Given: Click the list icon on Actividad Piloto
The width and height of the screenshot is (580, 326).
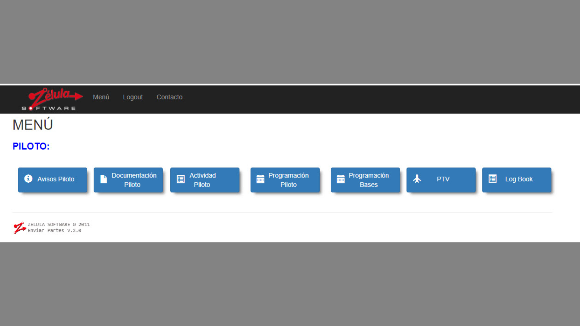Looking at the screenshot, I should pyautogui.click(x=181, y=179).
